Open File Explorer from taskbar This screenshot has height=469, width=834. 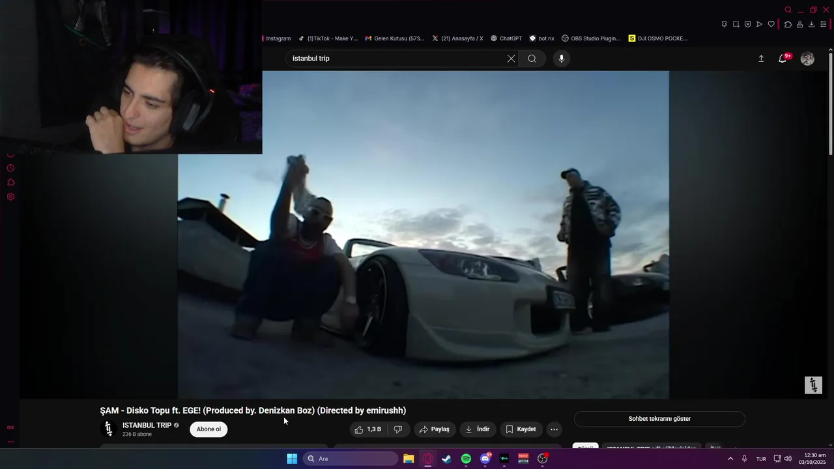[x=409, y=459]
